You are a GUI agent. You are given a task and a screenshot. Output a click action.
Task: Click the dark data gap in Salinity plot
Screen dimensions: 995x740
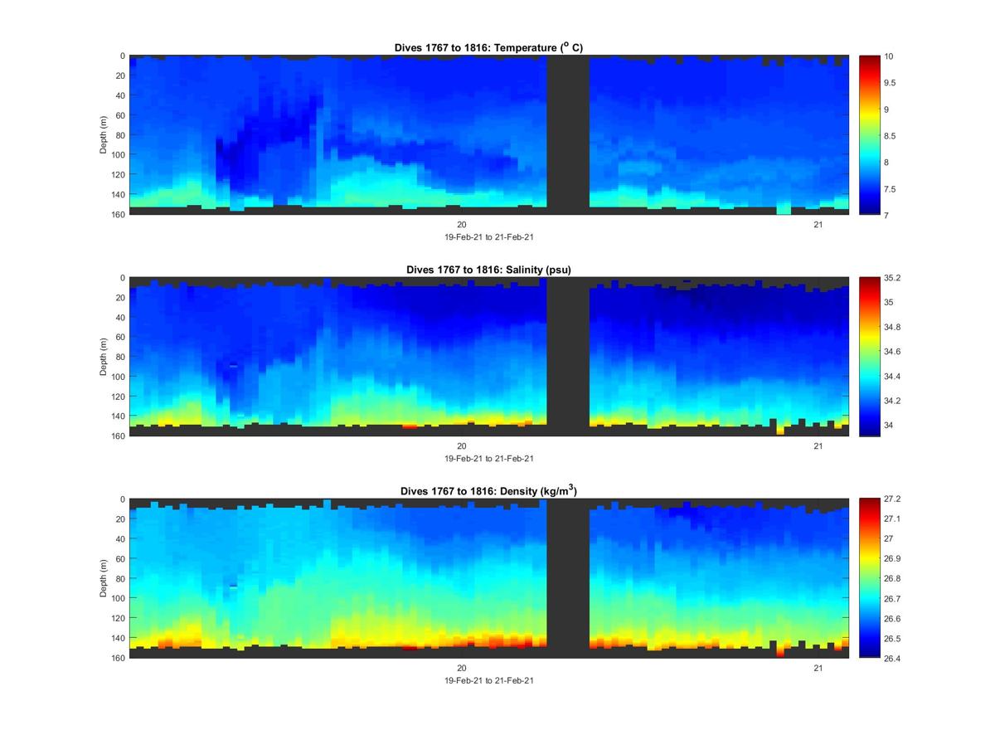[x=568, y=357]
